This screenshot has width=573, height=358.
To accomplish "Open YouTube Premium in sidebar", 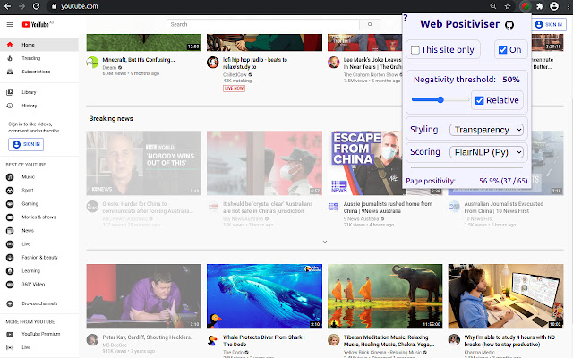I will click(39, 334).
